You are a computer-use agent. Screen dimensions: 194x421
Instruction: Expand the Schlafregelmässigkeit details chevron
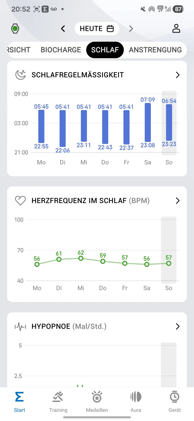pos(178,75)
